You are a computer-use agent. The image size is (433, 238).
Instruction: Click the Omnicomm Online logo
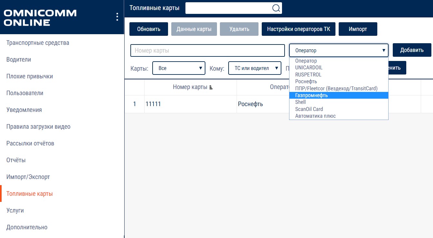pos(40,18)
